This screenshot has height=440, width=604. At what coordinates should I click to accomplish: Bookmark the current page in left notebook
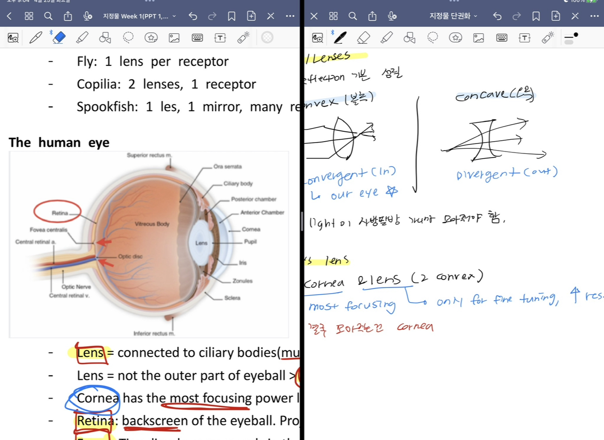tap(231, 16)
